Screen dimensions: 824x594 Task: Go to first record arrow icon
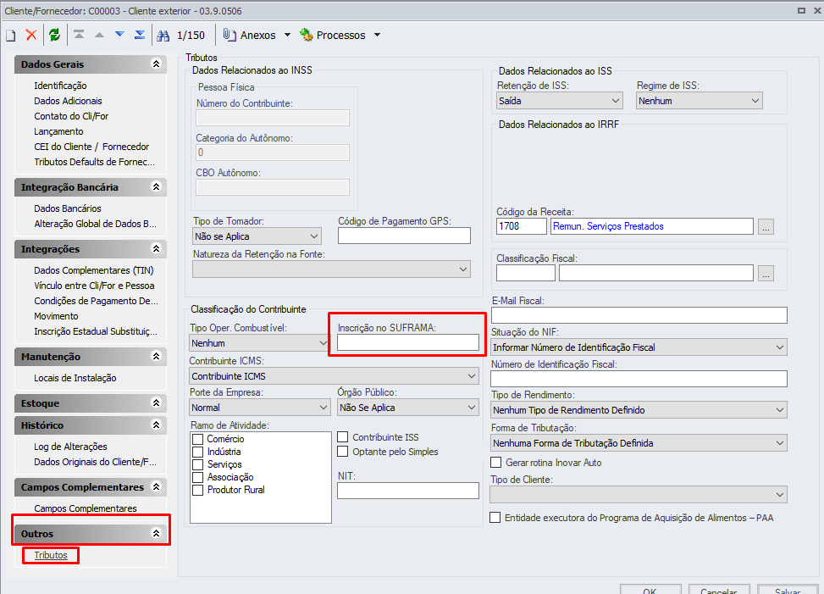(x=79, y=35)
